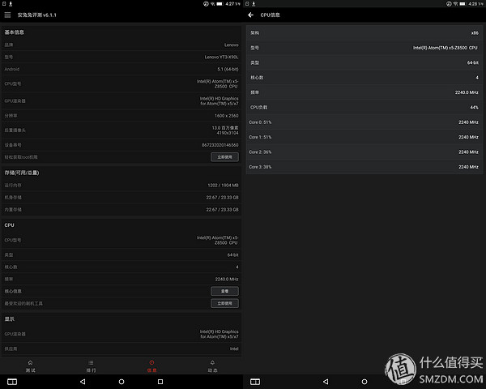
Task: Tap the split-screen icon in the right navigation bar
Action: (255, 382)
